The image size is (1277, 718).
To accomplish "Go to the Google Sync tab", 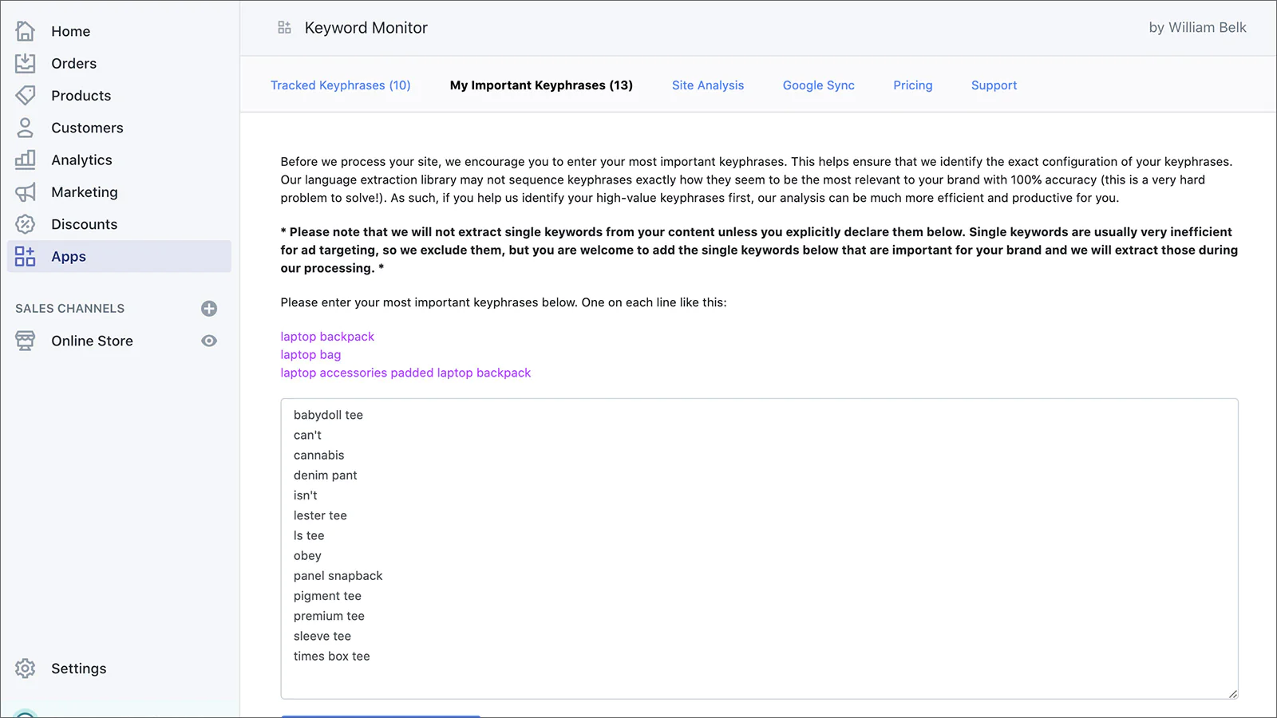I will click(818, 85).
